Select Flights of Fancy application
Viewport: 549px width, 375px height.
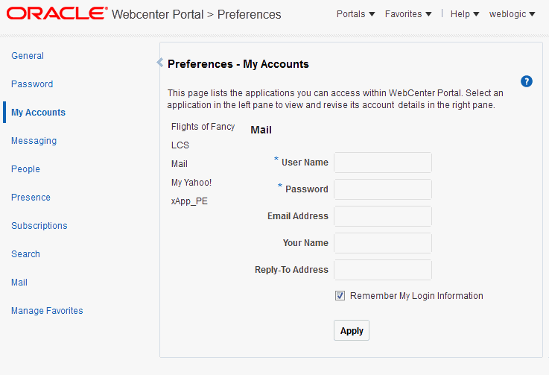tap(203, 127)
